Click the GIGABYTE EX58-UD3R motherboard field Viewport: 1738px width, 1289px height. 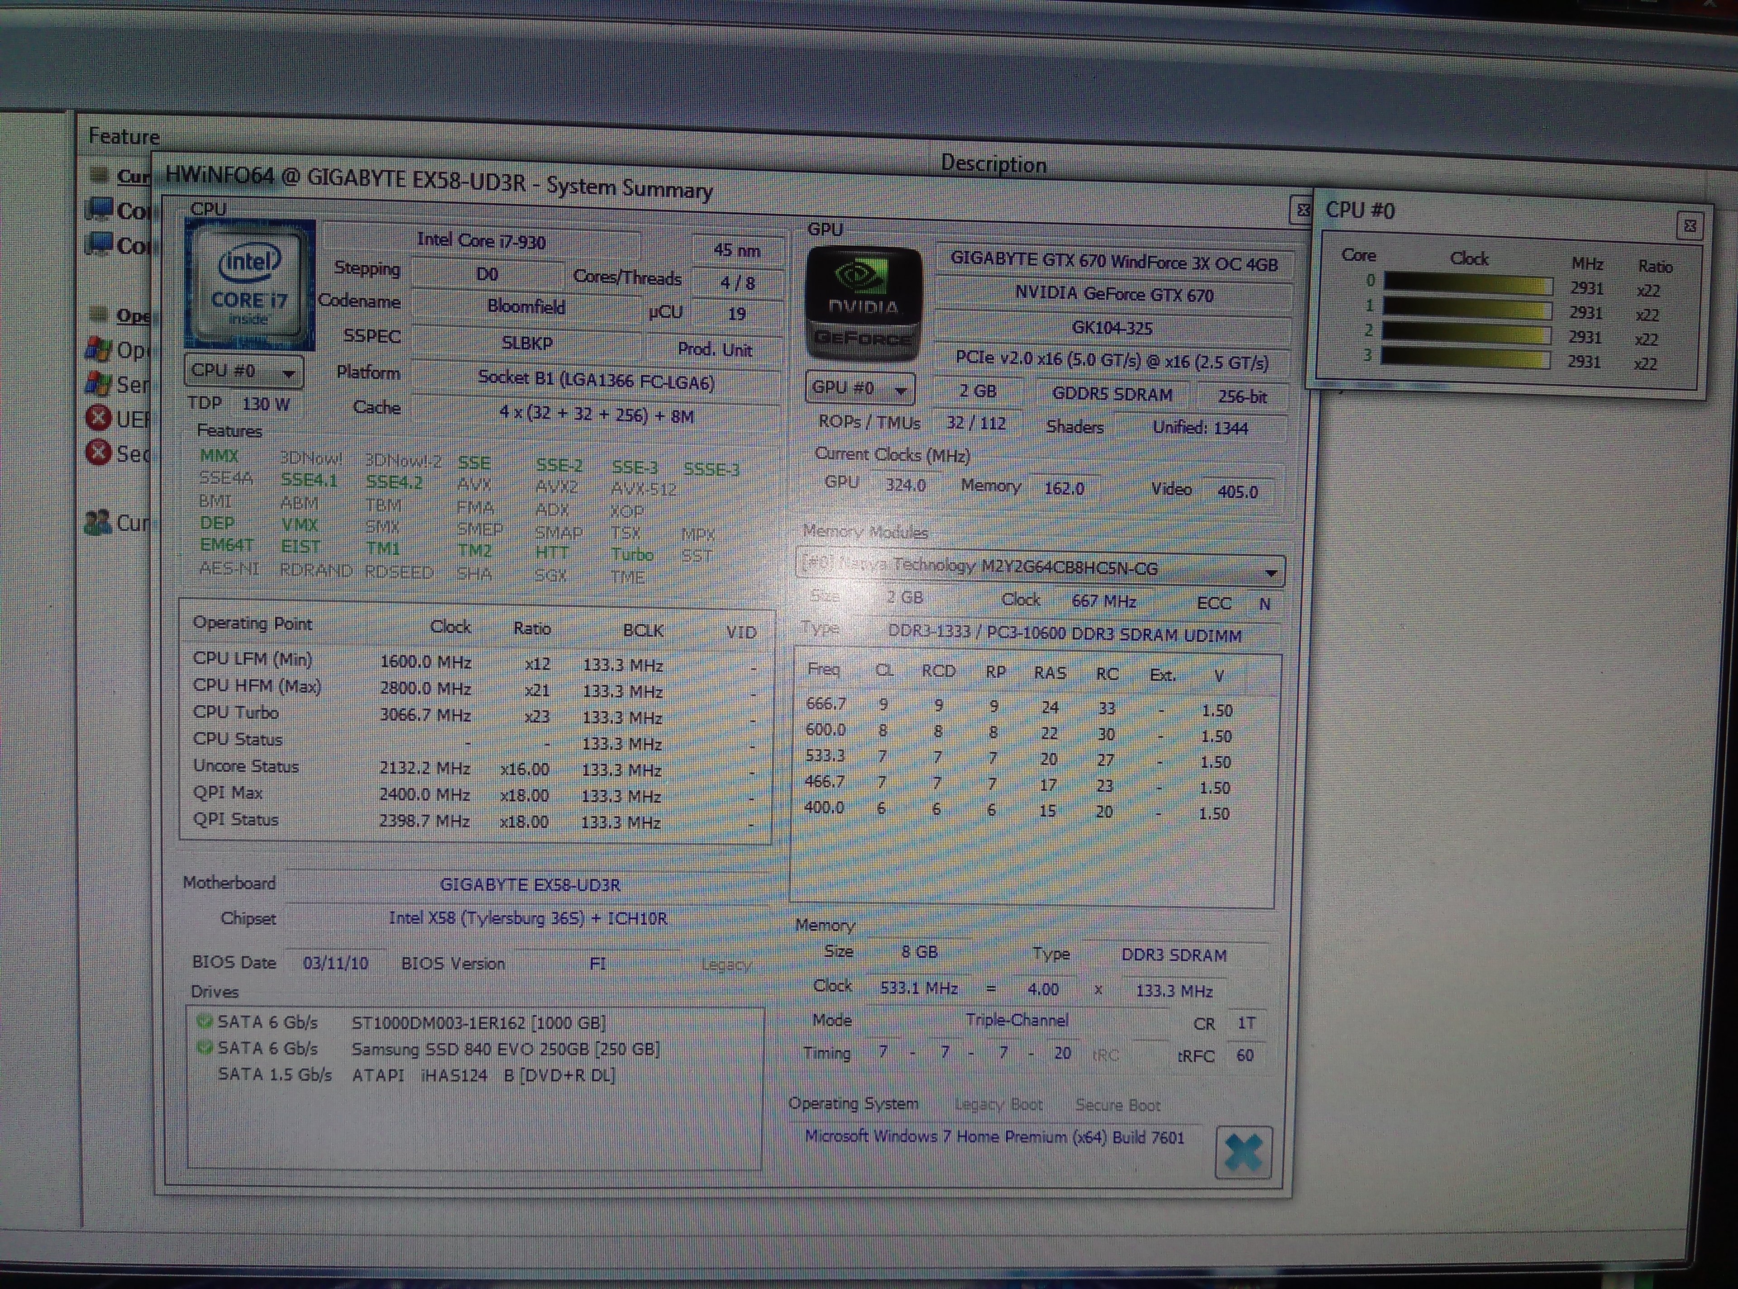(529, 885)
